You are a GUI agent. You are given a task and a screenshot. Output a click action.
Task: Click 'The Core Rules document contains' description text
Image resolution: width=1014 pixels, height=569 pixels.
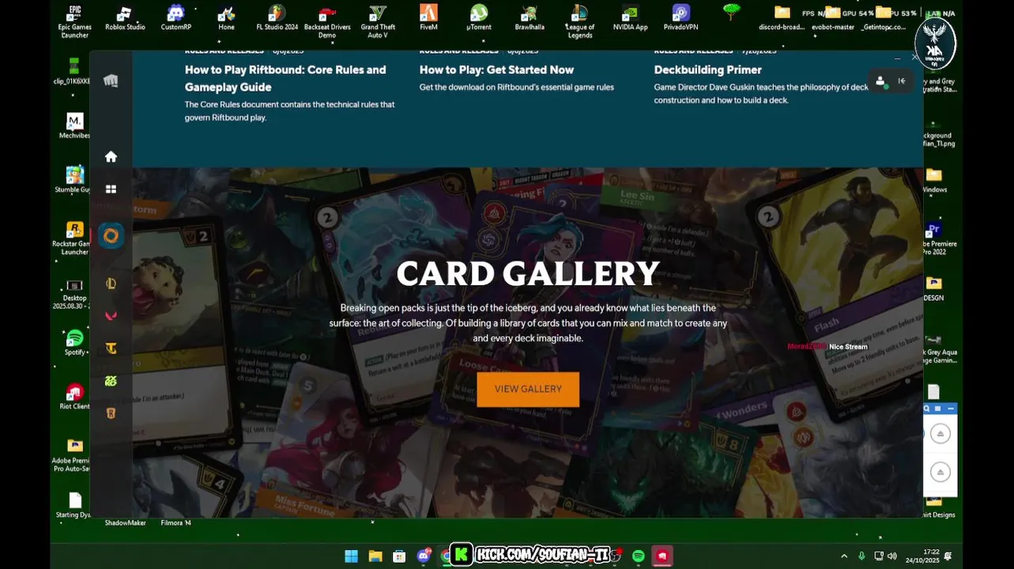coord(289,111)
